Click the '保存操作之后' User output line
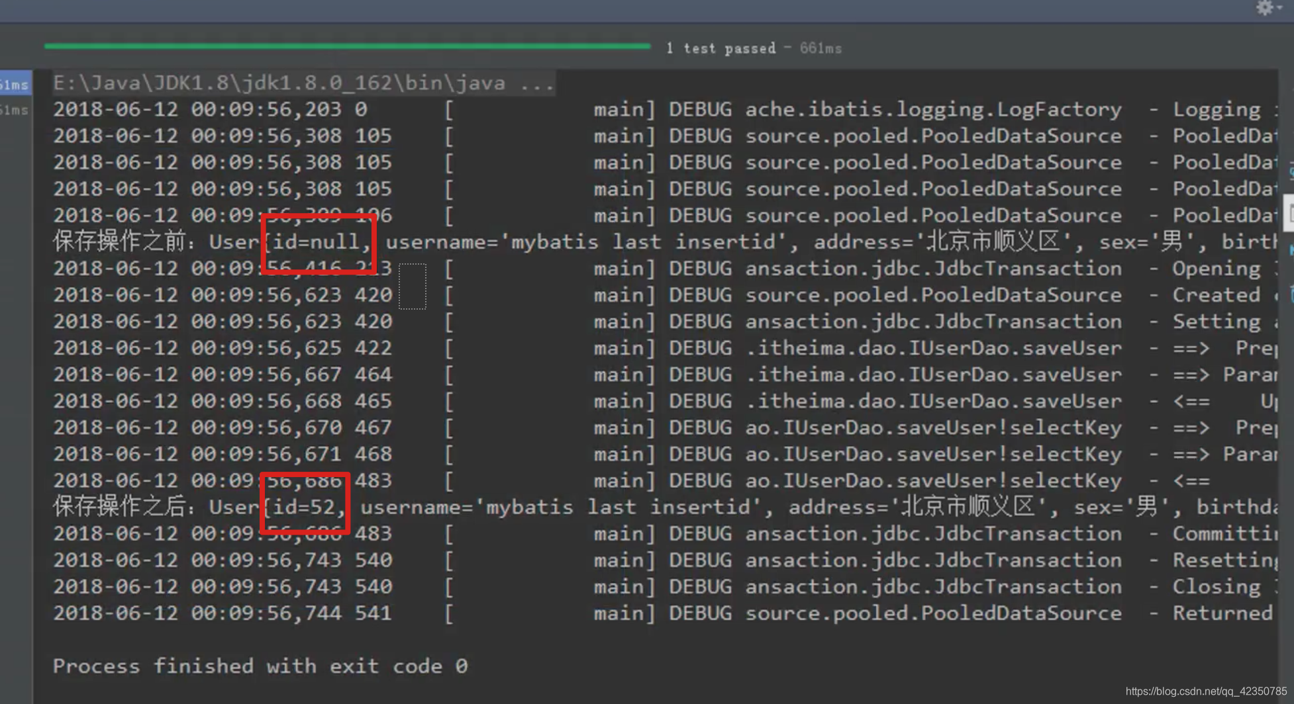 pos(665,507)
